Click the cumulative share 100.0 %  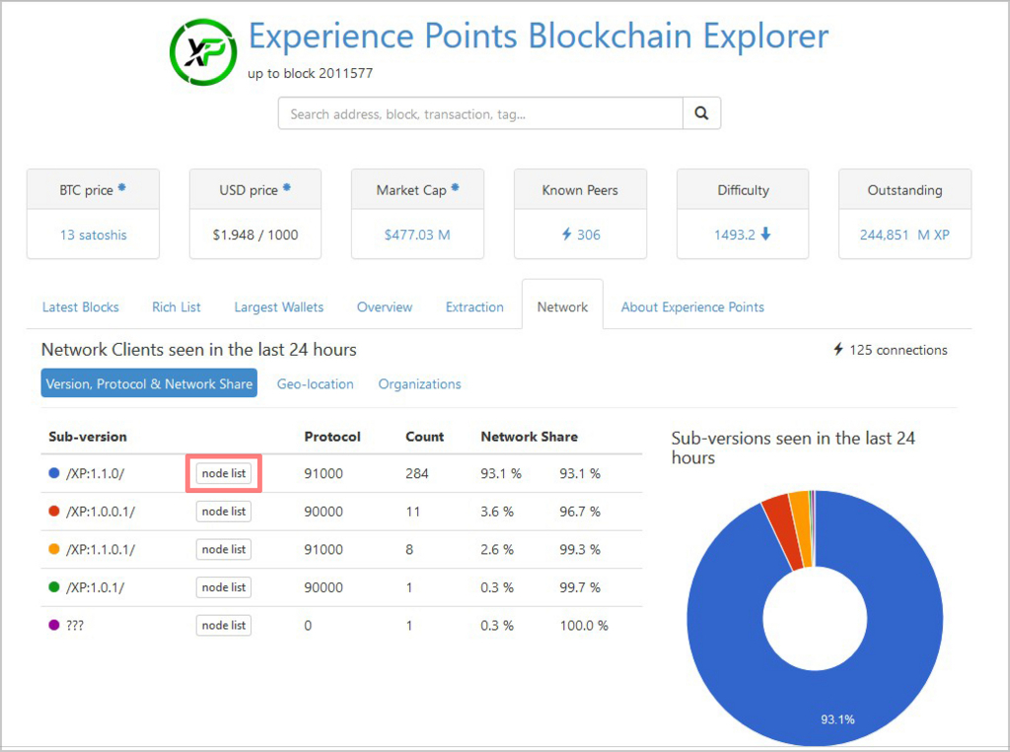[x=584, y=625]
